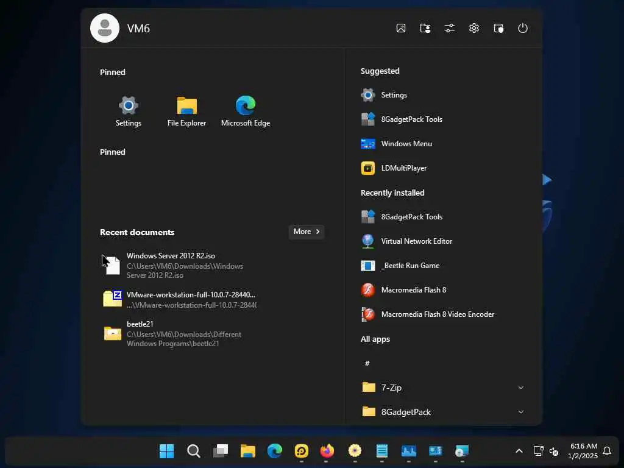Open the Pictures folder icon in header

[401, 28]
